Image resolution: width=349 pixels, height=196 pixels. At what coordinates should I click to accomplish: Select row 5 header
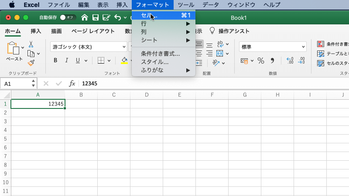(x=5, y=139)
